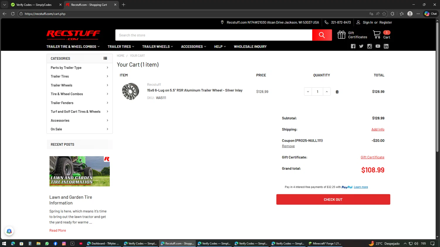Image resolution: width=440 pixels, height=247 pixels.
Task: Increase wheel quantity by one
Action: [327, 92]
